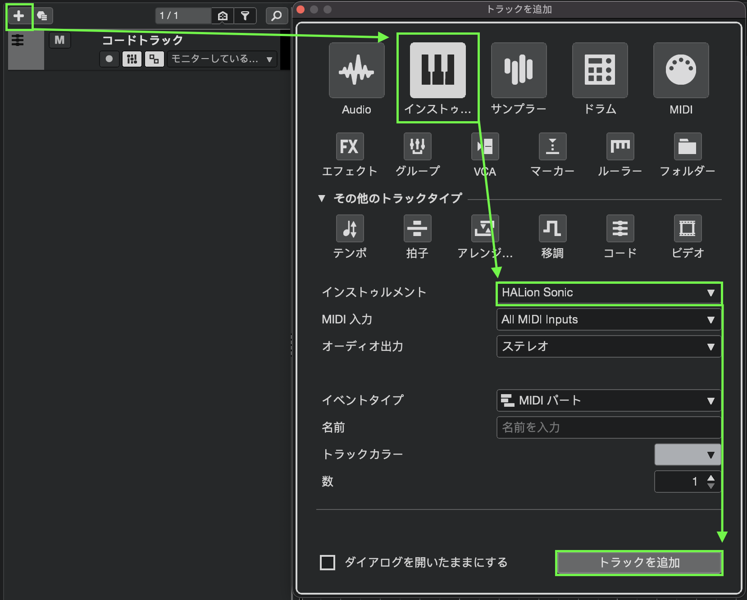Image resolution: width=747 pixels, height=600 pixels.
Task: Select the Group track icon
Action: (417, 146)
